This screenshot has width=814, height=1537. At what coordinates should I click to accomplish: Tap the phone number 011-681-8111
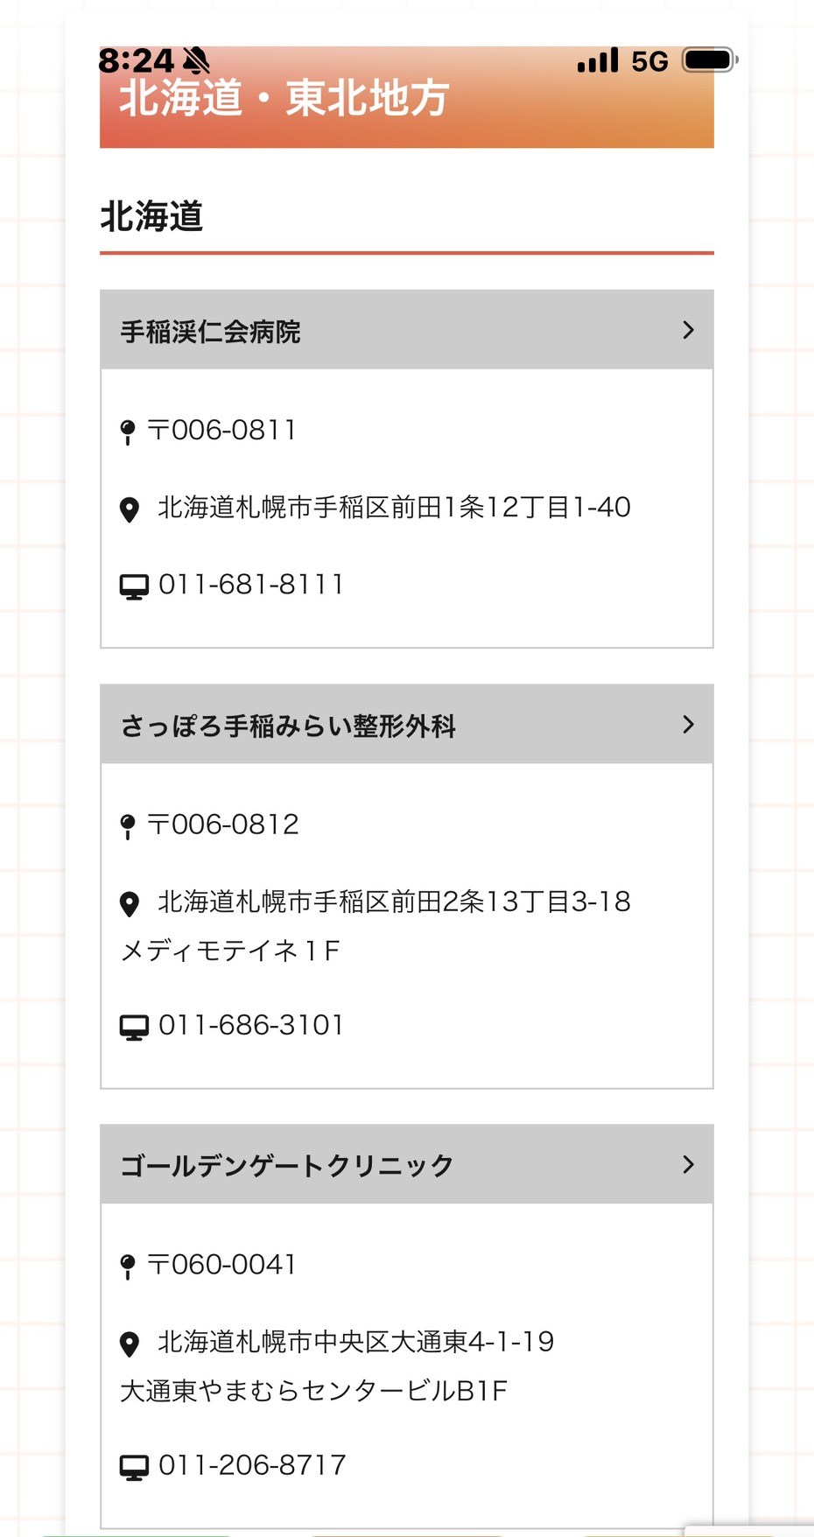(x=251, y=585)
